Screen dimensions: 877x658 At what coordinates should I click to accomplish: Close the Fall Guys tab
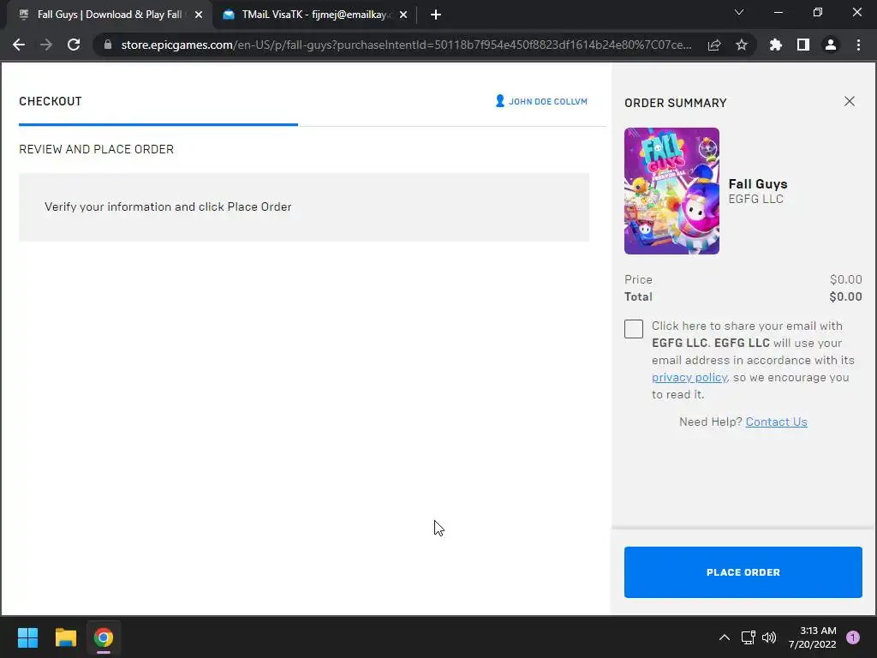coord(199,15)
